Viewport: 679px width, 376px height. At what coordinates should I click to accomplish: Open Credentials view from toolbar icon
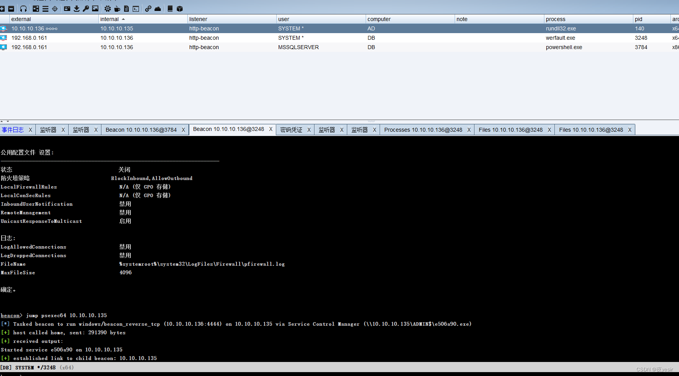point(67,9)
